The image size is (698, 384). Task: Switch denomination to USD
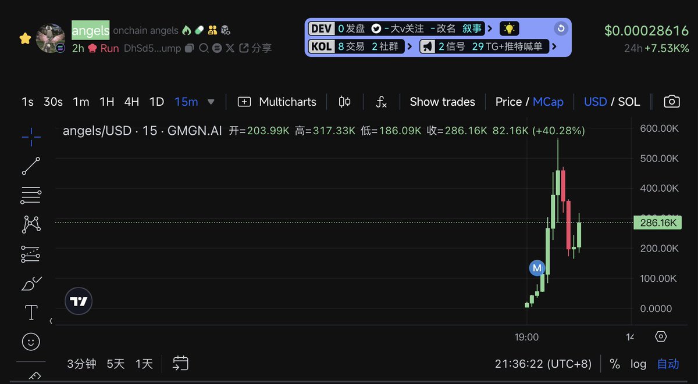coord(595,102)
